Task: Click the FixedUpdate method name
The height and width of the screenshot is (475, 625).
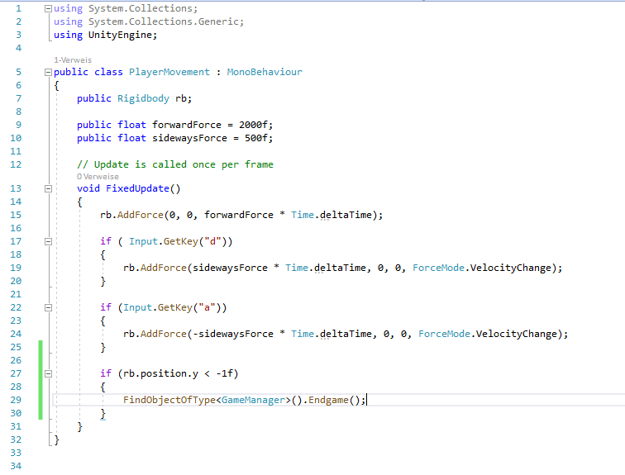Action: (140, 188)
